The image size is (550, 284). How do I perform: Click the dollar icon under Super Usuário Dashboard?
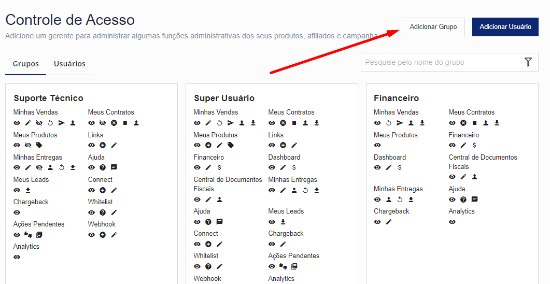click(x=294, y=168)
